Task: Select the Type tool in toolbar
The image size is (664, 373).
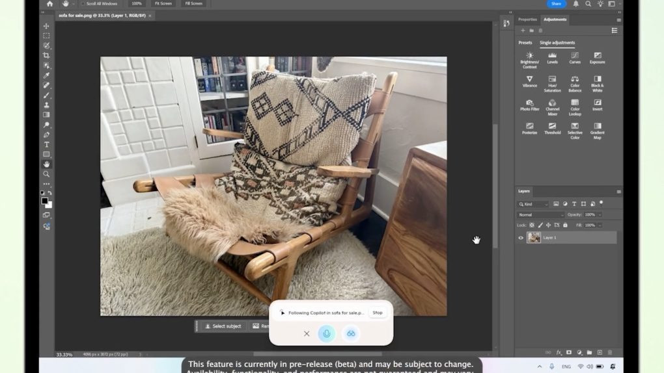Action: point(46,144)
